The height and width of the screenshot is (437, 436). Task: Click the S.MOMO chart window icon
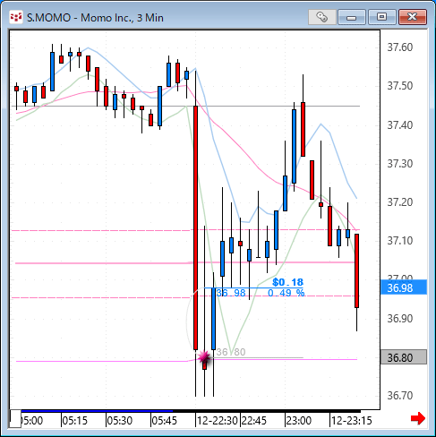click(16, 17)
